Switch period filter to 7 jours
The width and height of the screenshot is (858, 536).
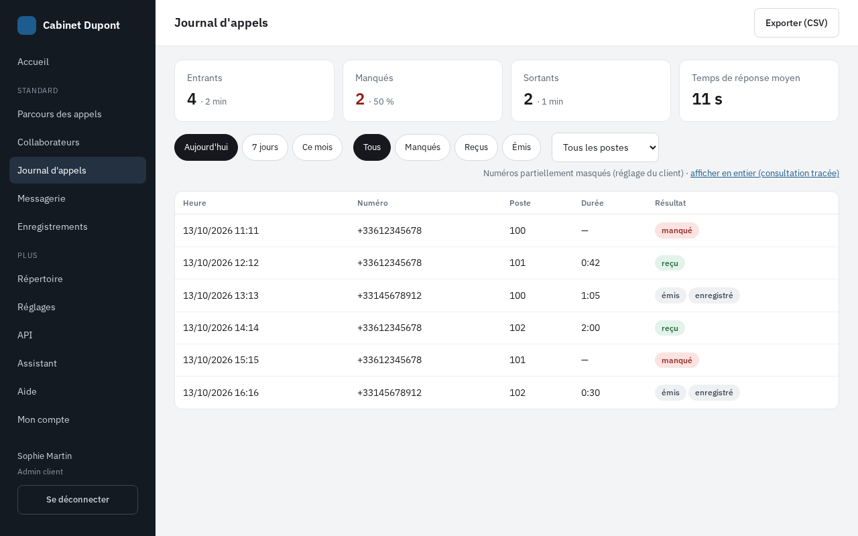(265, 147)
